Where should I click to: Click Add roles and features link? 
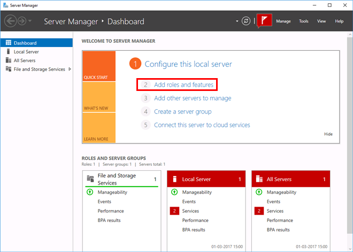(x=183, y=85)
